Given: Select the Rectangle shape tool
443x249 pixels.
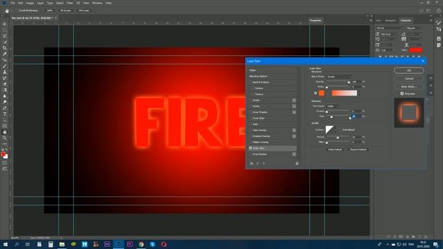Looking at the screenshot, I should point(5,126).
